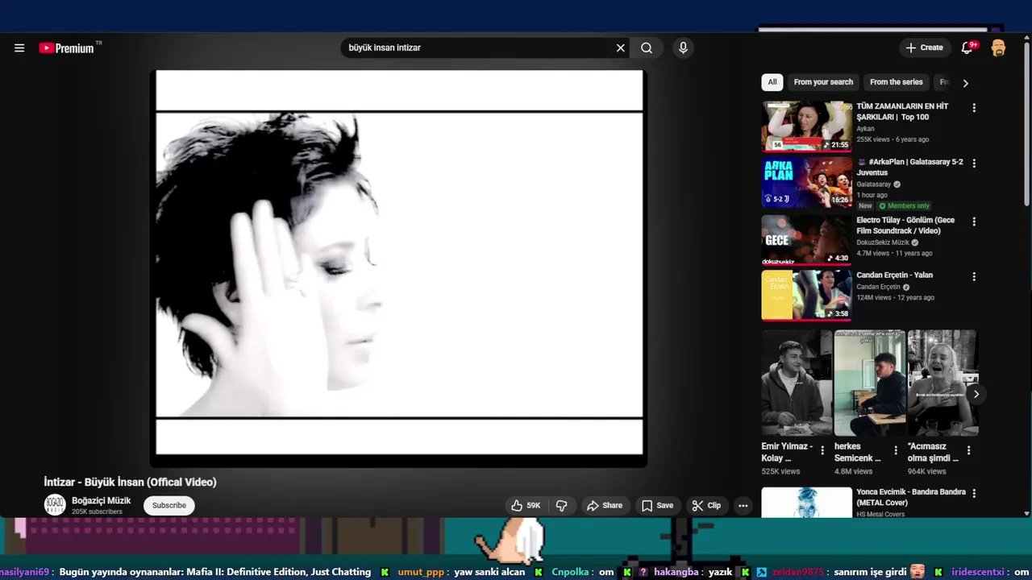This screenshot has width=1032, height=580.
Task: Open the ArkaPlan Galatasaray 5-2 Juventus video
Action: pos(909,167)
